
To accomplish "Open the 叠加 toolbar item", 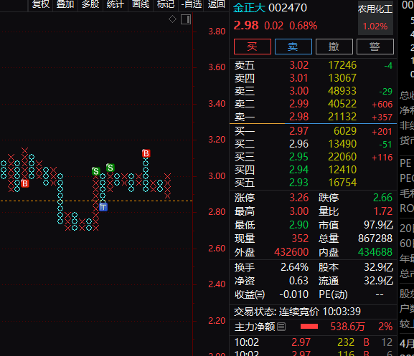I will (65, 4).
